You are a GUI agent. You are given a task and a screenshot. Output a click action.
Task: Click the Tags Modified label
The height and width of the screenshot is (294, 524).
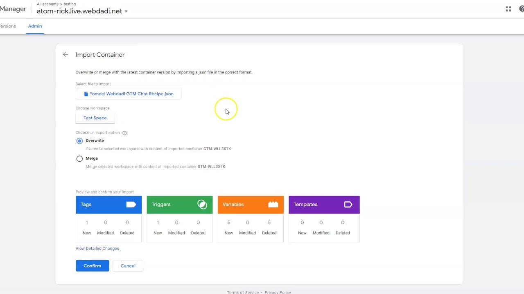(105, 233)
